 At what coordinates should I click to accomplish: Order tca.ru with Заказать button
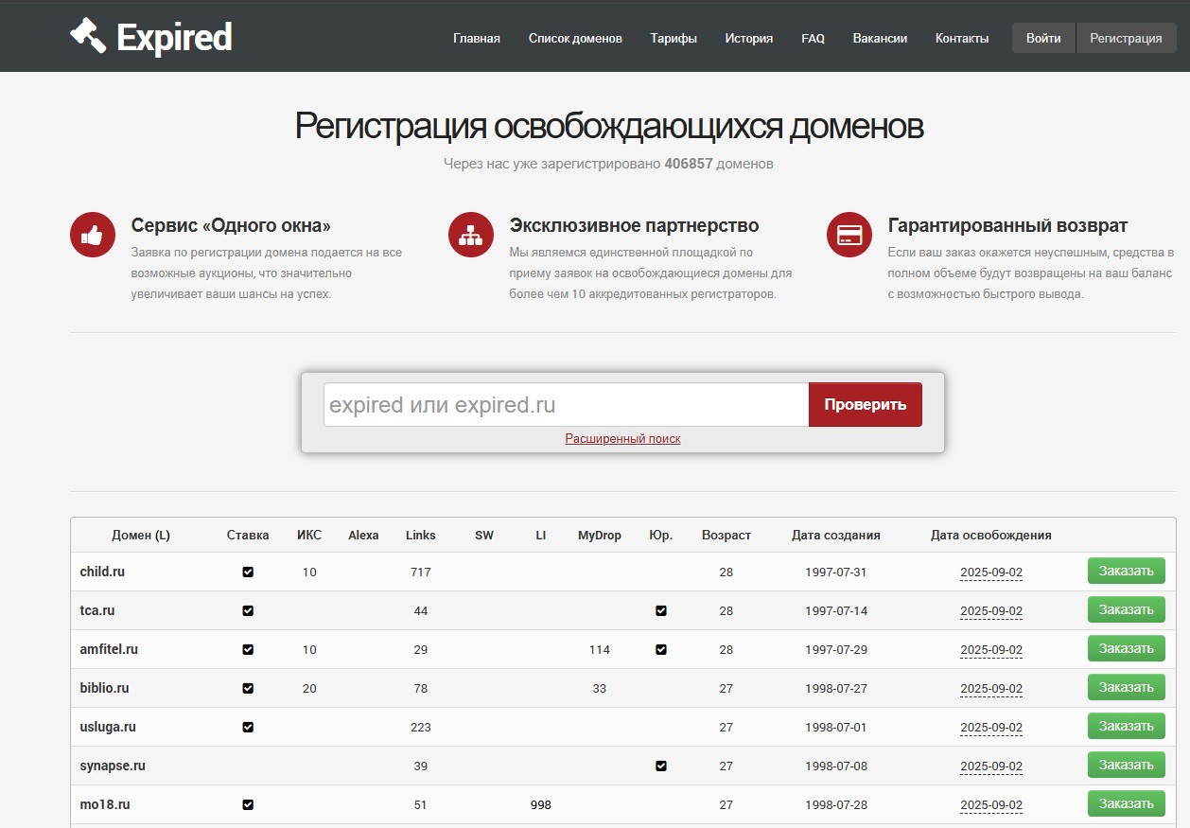point(1126,610)
